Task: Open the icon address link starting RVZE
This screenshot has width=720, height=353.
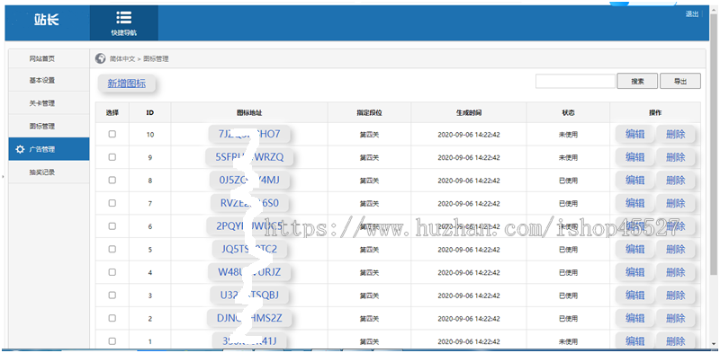Action: tap(249, 203)
